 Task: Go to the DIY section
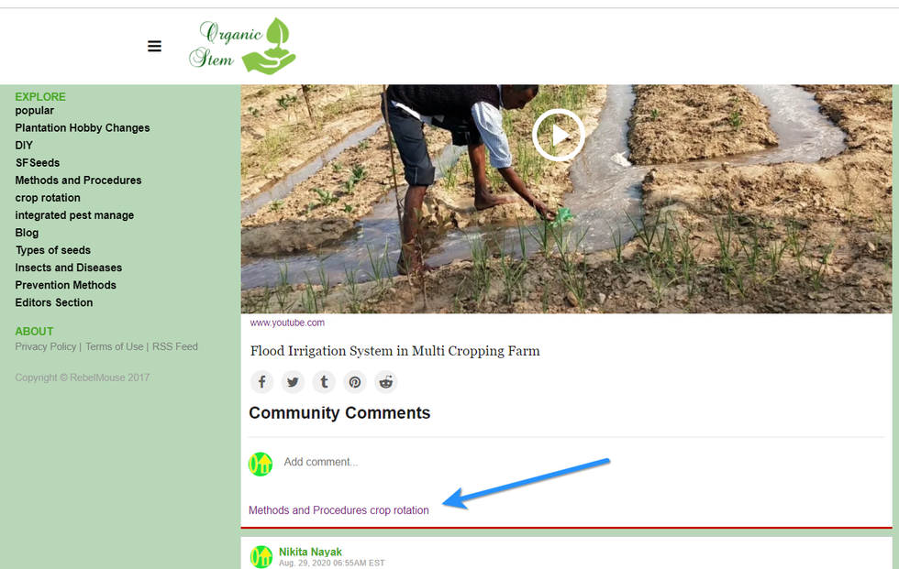click(x=24, y=146)
